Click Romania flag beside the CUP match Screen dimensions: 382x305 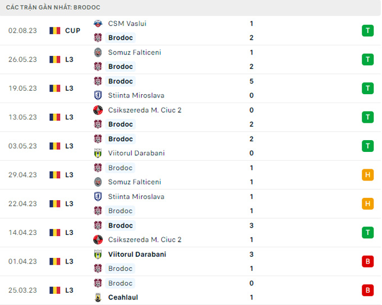coord(54,31)
